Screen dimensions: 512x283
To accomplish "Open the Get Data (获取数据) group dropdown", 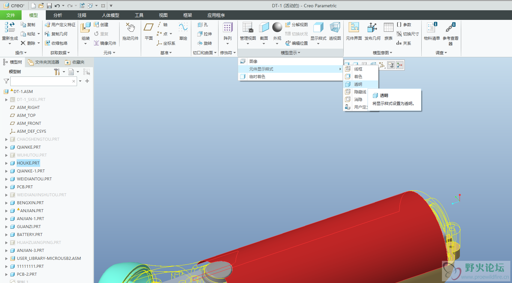I will [x=60, y=53].
